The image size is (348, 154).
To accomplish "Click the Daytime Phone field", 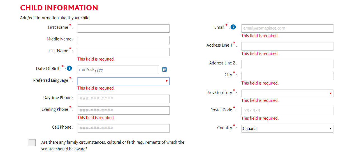I will [124, 99].
